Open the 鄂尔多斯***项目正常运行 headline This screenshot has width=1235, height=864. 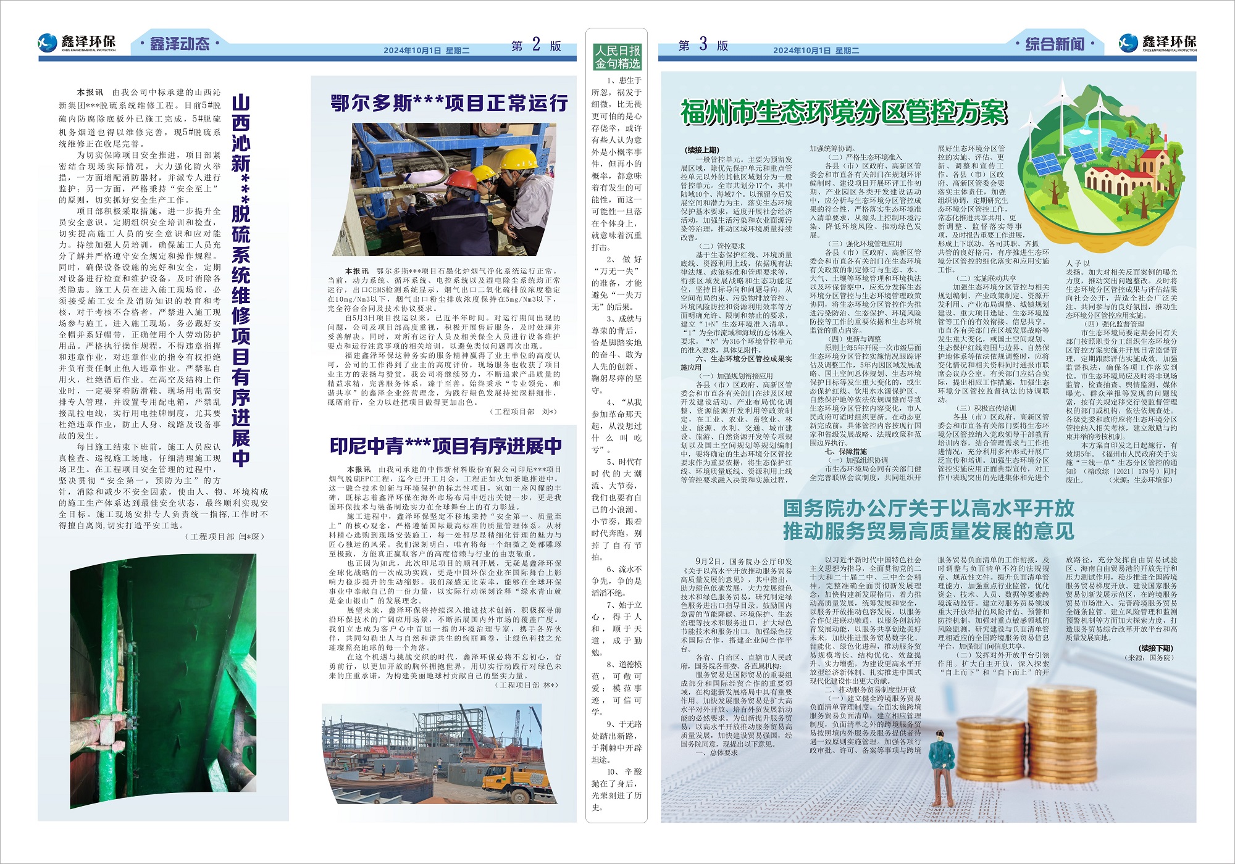pyautogui.click(x=449, y=103)
